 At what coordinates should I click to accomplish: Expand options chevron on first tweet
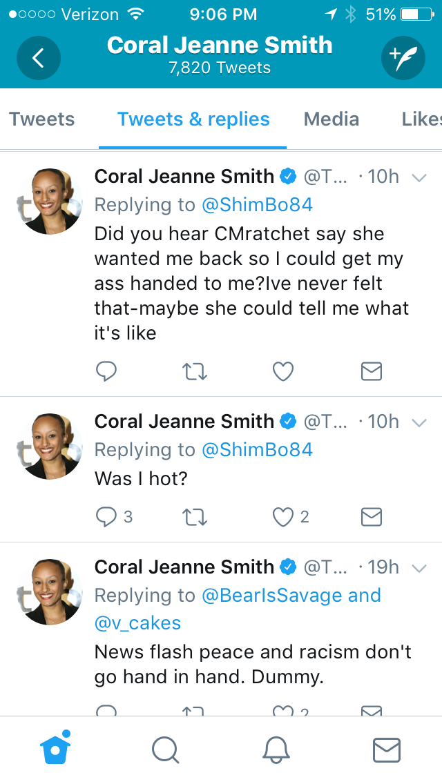click(x=419, y=177)
